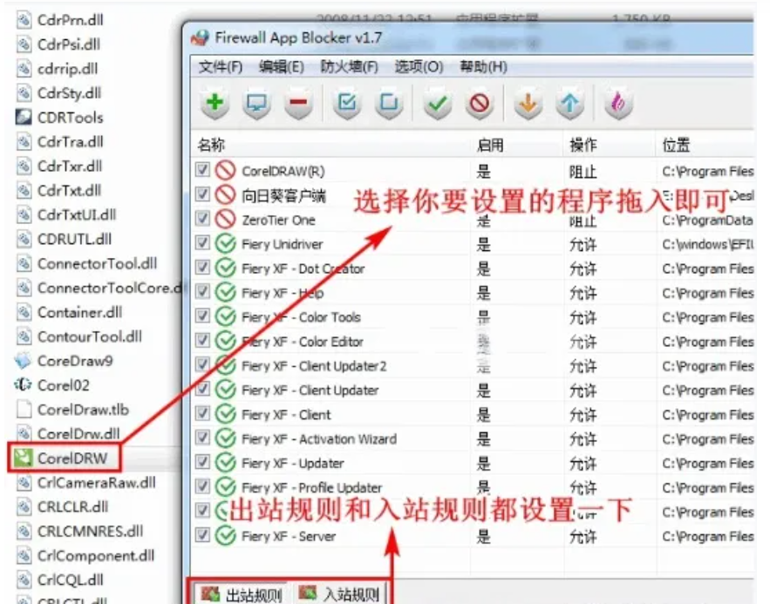Viewport: 770px width, 604px height.
Task: Click the pink flame firewall settings icon
Action: coord(618,104)
